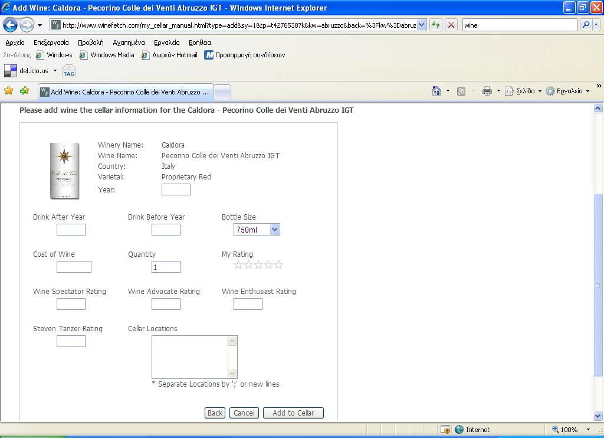This screenshot has width=604, height=438.
Task: Click the Drink Before Year field
Action: point(166,230)
